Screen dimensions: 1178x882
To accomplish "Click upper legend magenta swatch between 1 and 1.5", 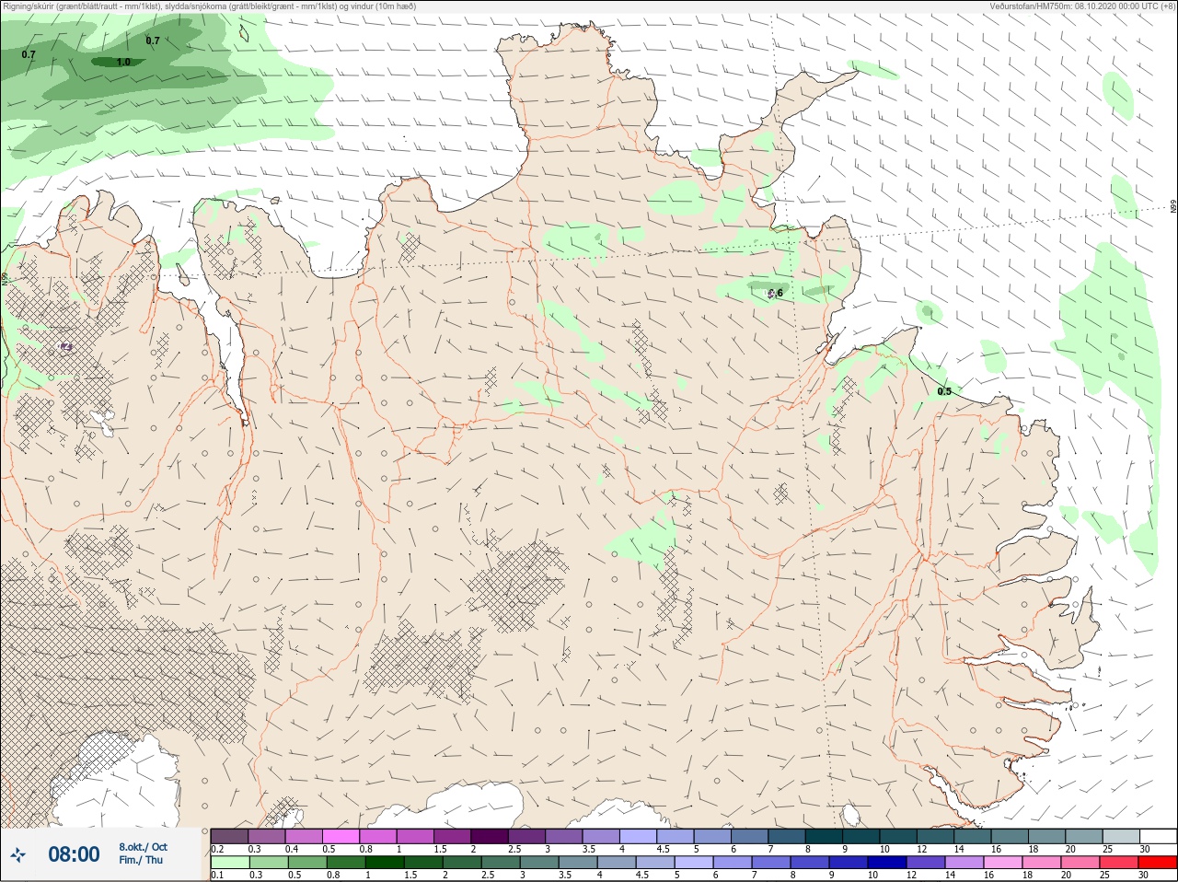I will coord(415,836).
